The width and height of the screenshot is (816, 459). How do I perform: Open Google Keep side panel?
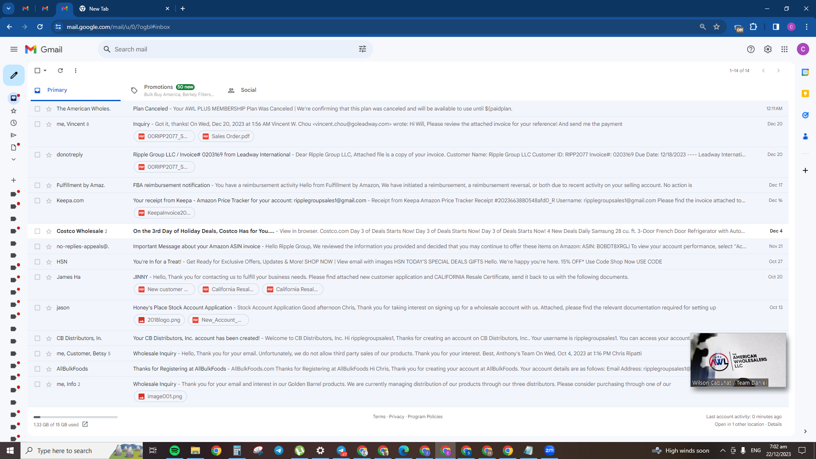pos(805,93)
